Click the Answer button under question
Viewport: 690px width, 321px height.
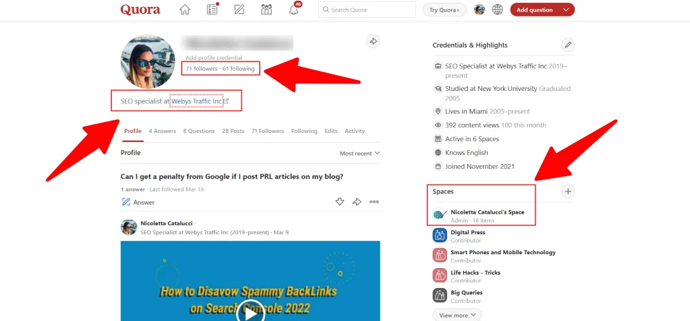[x=138, y=203]
